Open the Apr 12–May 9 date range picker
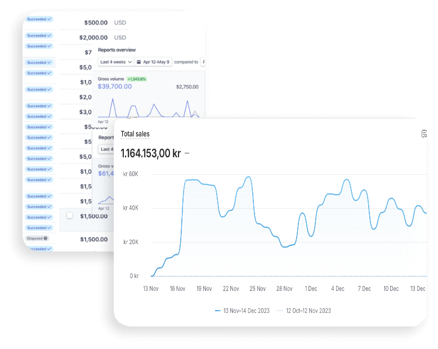The width and height of the screenshot is (438, 349). 153,62
